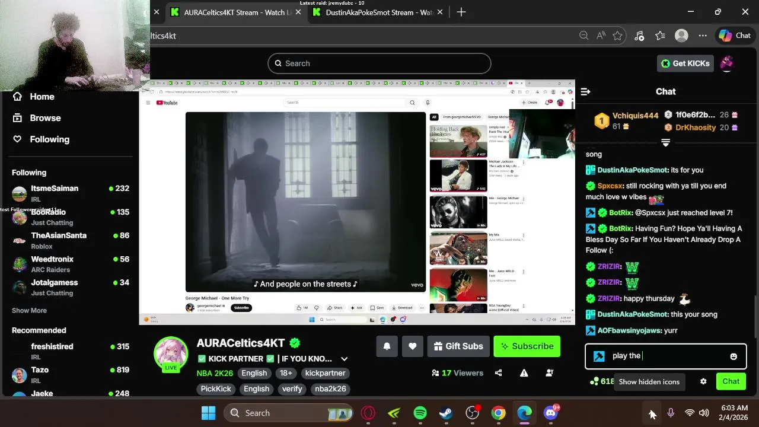Expand the chat leaderboard arrow

point(665,143)
